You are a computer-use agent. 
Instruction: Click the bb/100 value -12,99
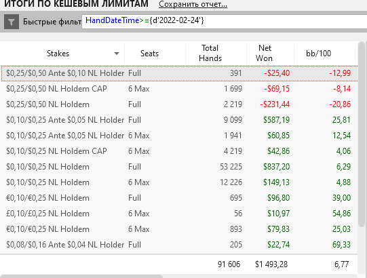pyautogui.click(x=340, y=73)
